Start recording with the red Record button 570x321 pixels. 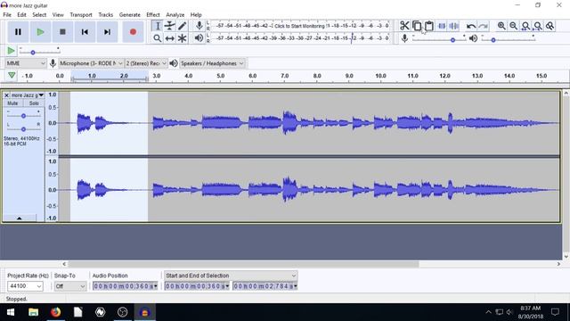click(x=133, y=32)
